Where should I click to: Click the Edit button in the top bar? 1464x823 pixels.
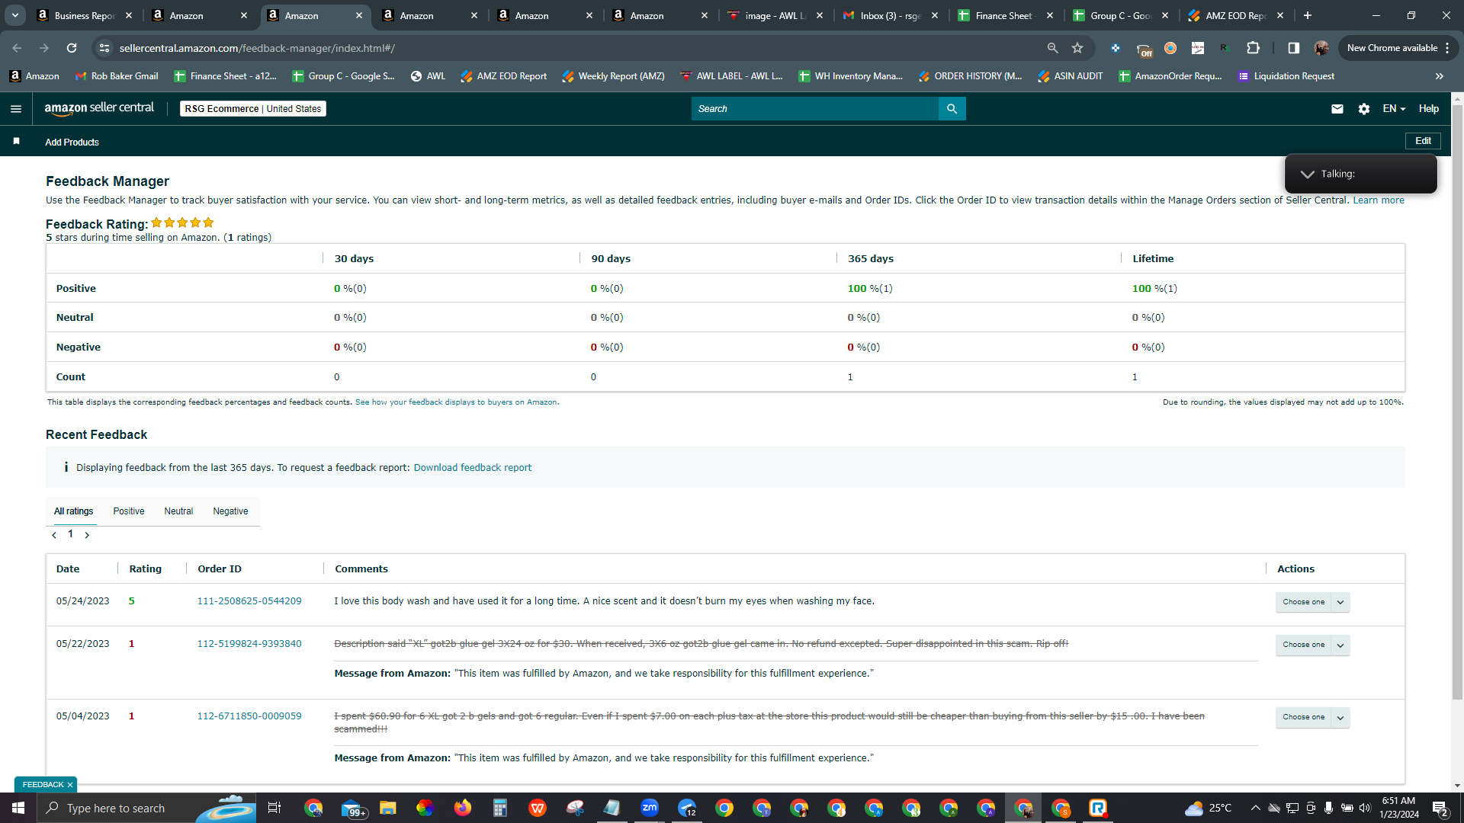[x=1423, y=141]
